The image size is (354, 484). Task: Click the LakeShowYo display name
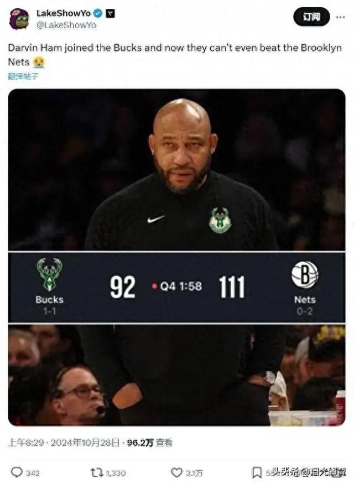(64, 13)
